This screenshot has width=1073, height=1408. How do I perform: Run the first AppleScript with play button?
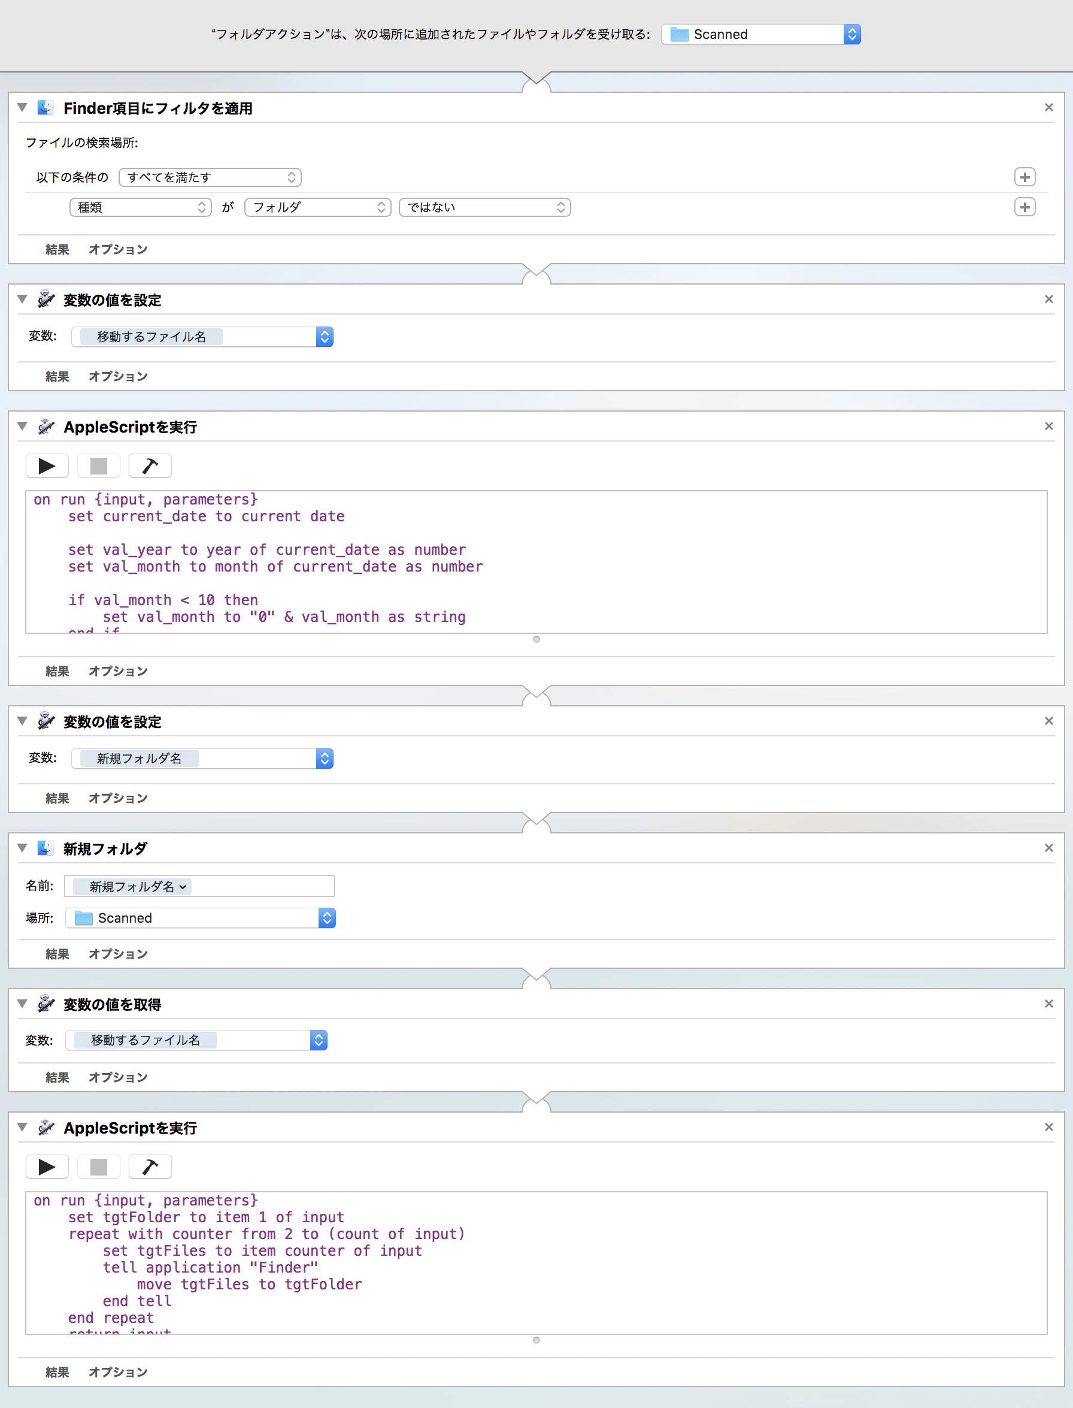[x=47, y=466]
